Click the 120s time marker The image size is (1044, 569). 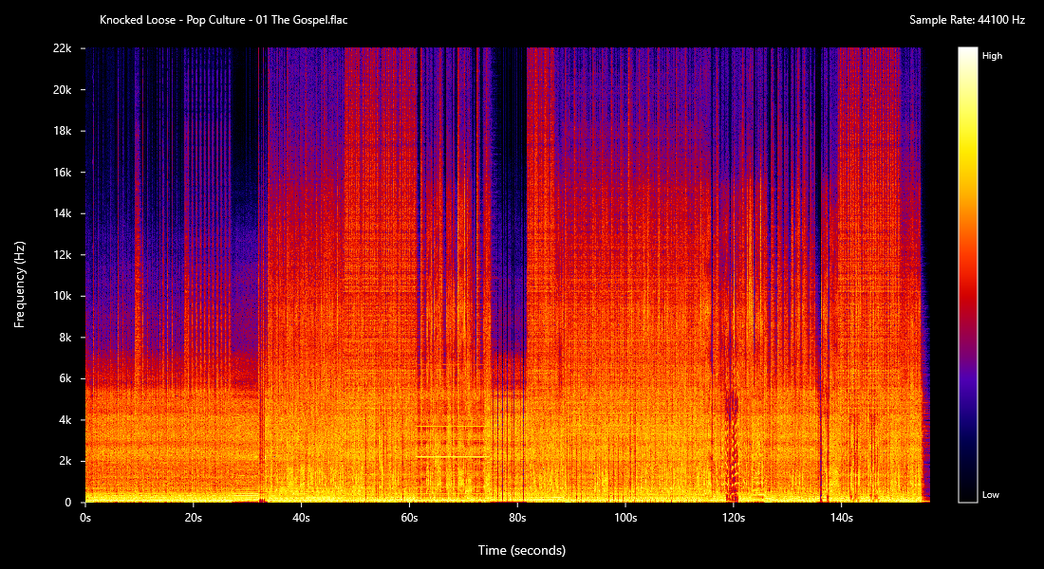pyautogui.click(x=734, y=518)
